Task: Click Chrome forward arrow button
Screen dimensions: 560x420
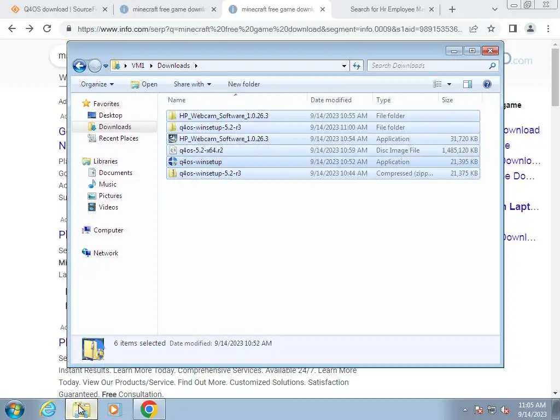Action: pyautogui.click(x=30, y=28)
